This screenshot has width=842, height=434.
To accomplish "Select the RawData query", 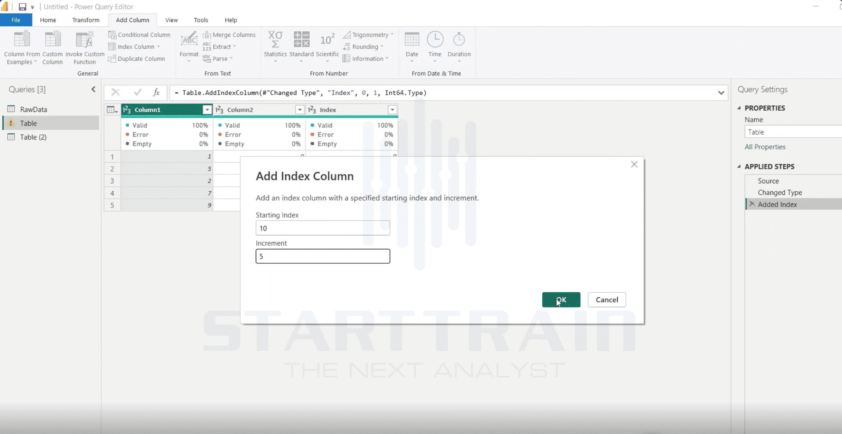I will (51, 109).
